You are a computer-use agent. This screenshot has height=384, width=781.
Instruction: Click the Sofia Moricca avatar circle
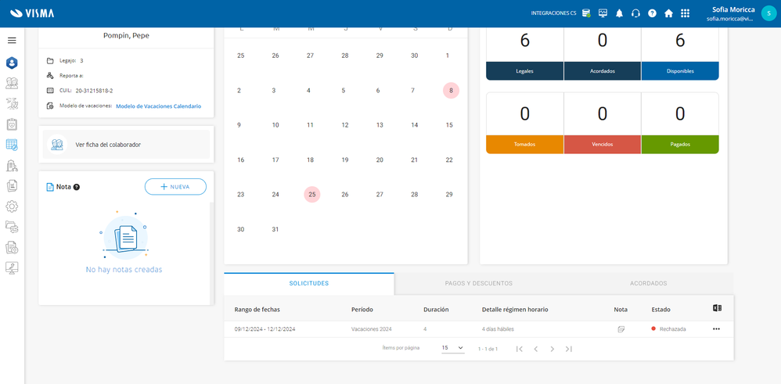pyautogui.click(x=768, y=13)
